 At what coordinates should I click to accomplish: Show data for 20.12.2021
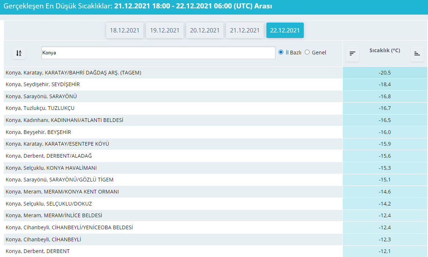tap(205, 30)
